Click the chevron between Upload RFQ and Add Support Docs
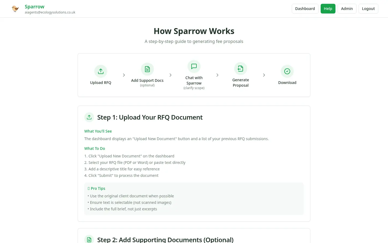 point(124,75)
